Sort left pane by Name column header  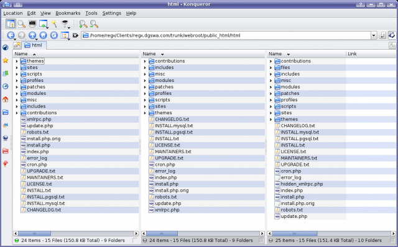[x=76, y=54]
